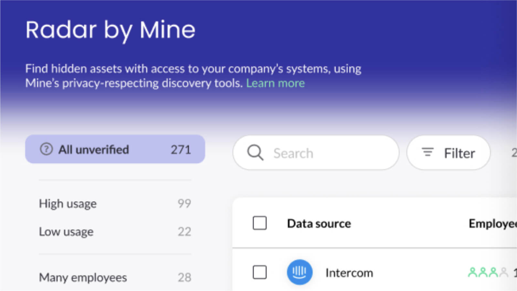Click the Intercom messenger symbol
The image size is (517, 291).
pos(300,272)
